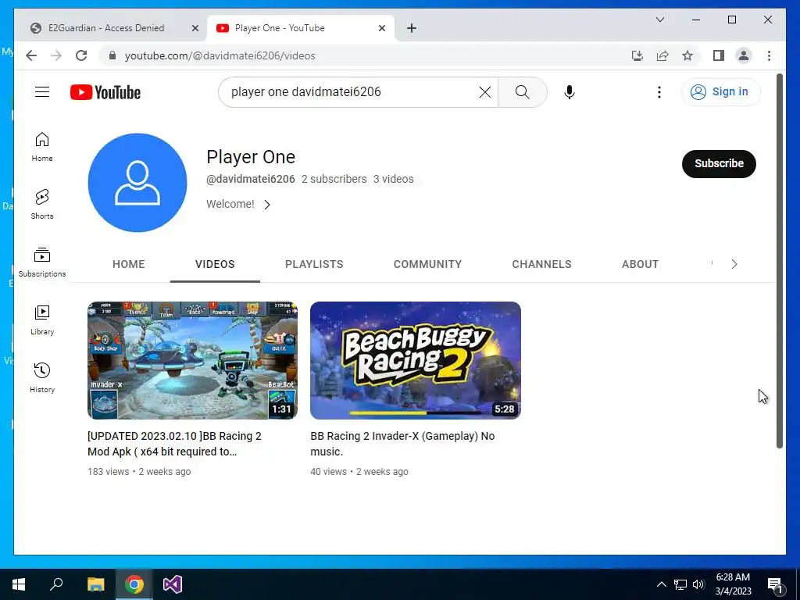Go back in Chrome

tap(31, 55)
